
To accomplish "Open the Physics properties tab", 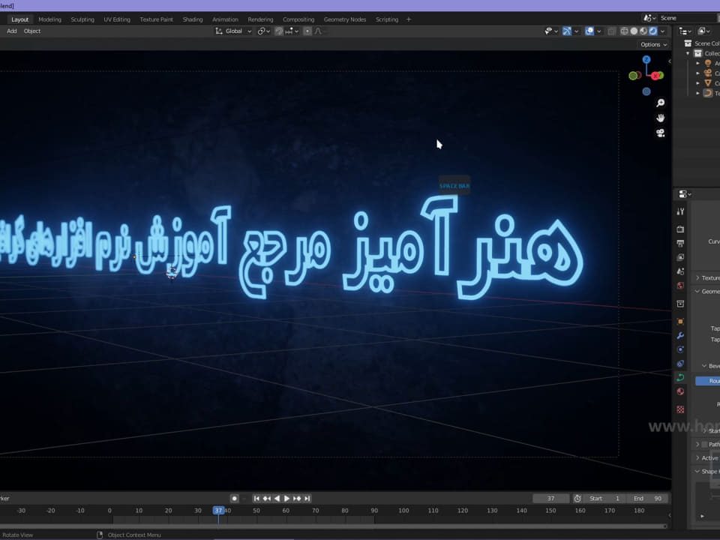I will [680, 349].
